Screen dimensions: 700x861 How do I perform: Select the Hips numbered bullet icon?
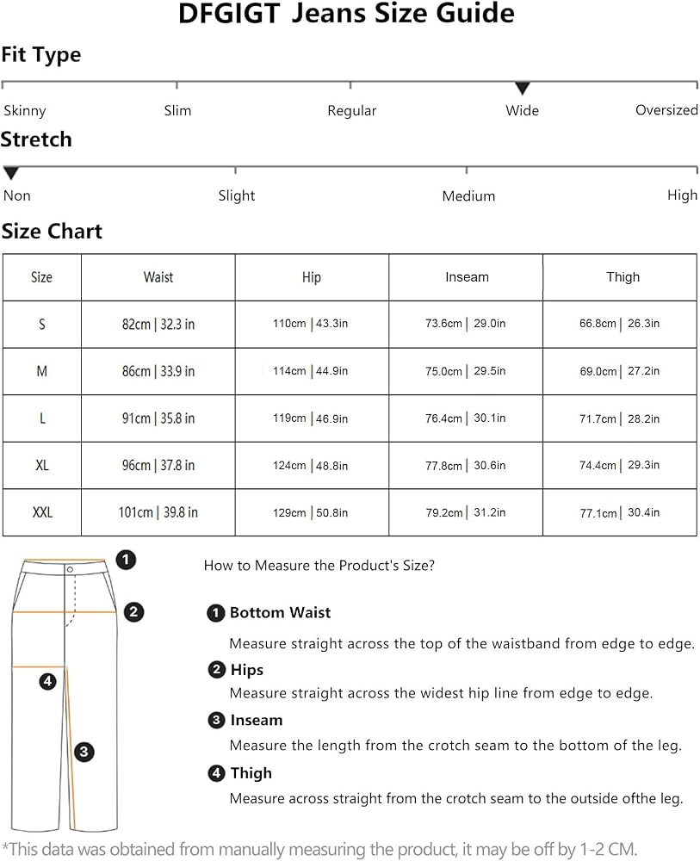pyautogui.click(x=216, y=669)
